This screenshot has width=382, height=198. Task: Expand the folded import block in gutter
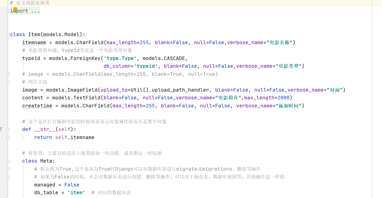pos(8,11)
